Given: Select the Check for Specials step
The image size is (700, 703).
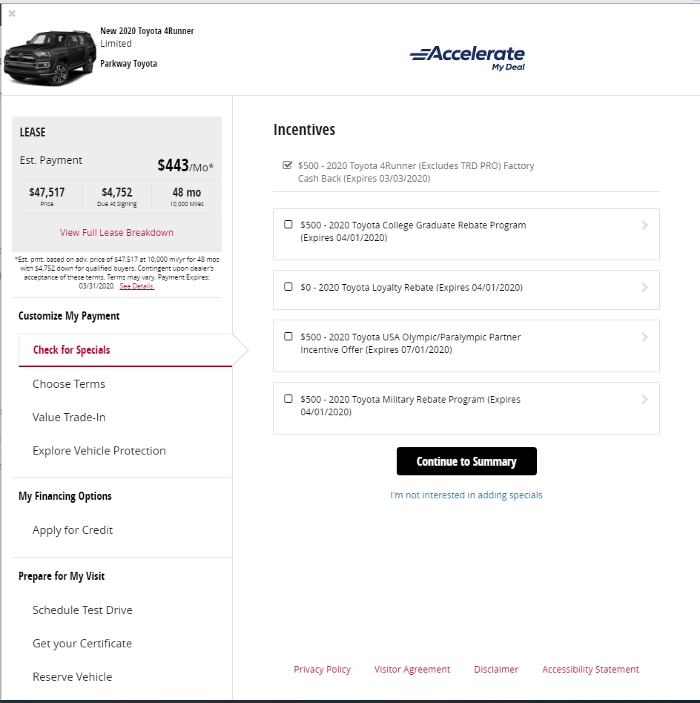Looking at the screenshot, I should point(125,350).
